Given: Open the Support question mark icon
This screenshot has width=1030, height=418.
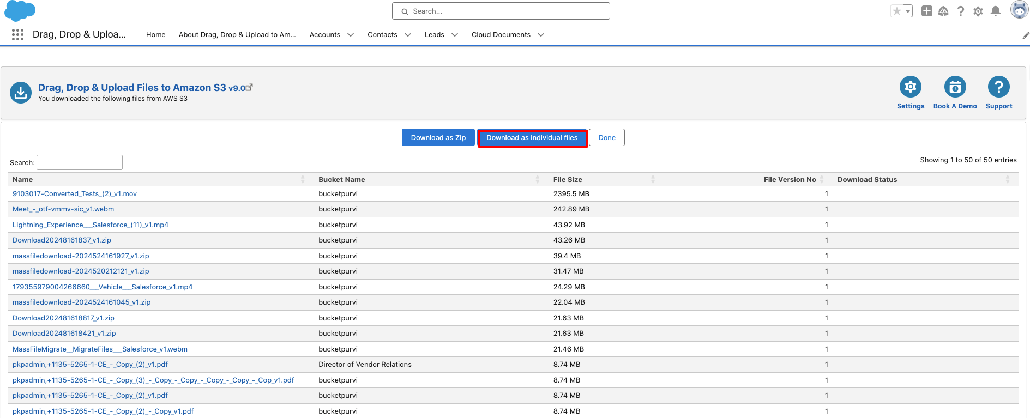Looking at the screenshot, I should pos(999,87).
